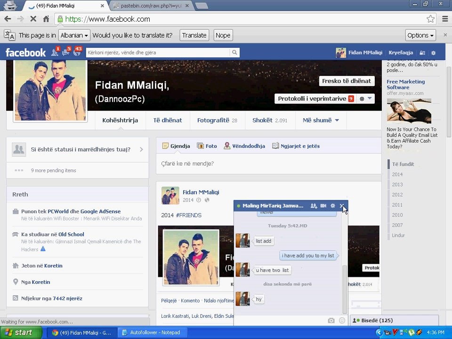Start a video call in chat
452x339 pixels.
click(323, 206)
